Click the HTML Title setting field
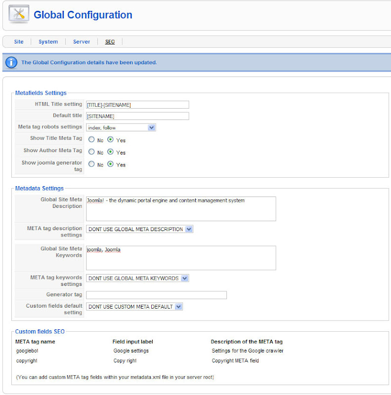This screenshot has width=391, height=395. tap(137, 105)
